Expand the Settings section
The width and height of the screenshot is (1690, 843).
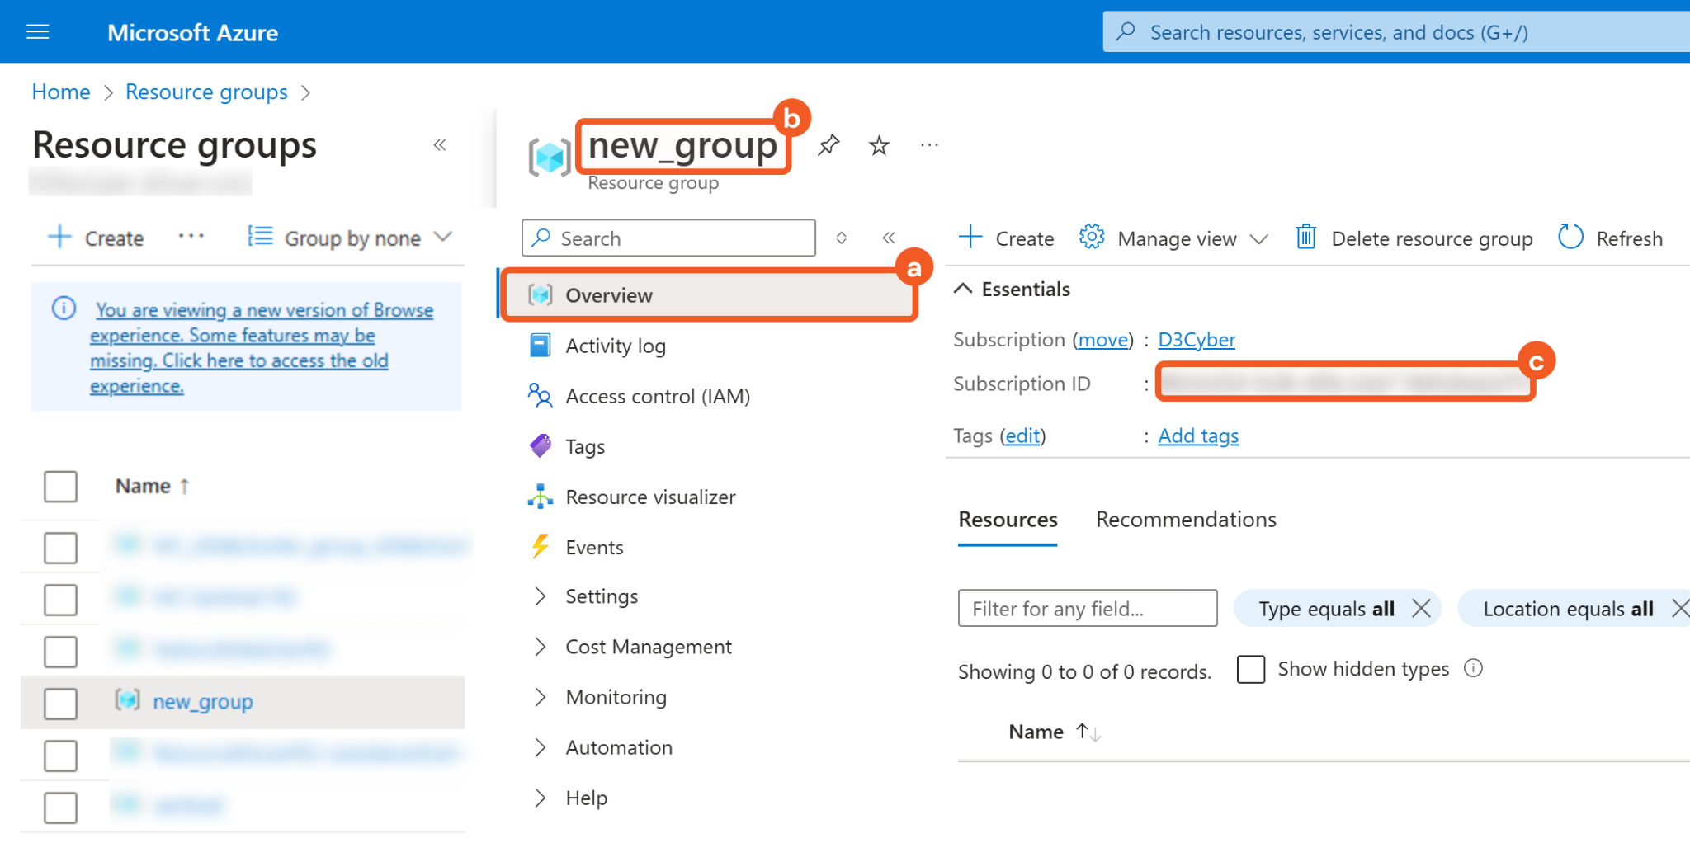(601, 596)
